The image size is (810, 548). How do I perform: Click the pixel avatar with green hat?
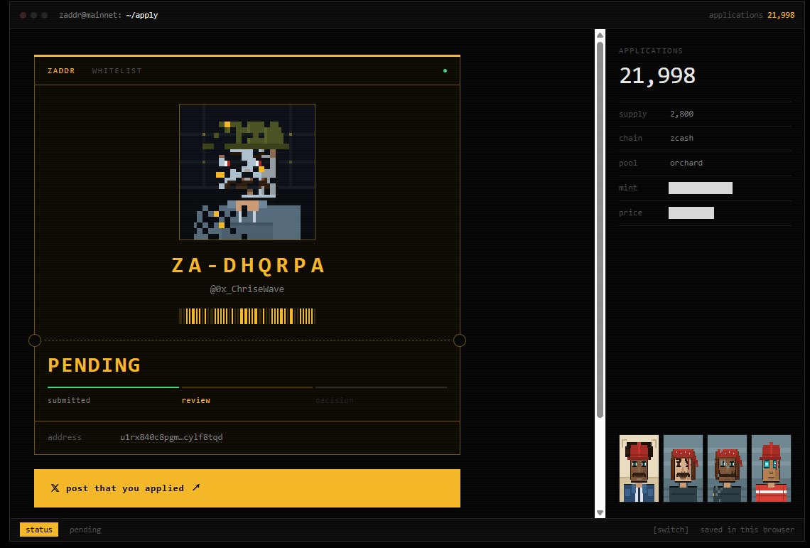pyautogui.click(x=247, y=172)
